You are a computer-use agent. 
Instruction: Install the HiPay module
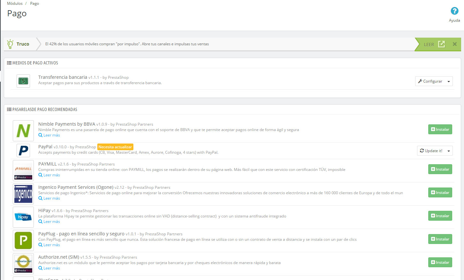[x=440, y=216]
